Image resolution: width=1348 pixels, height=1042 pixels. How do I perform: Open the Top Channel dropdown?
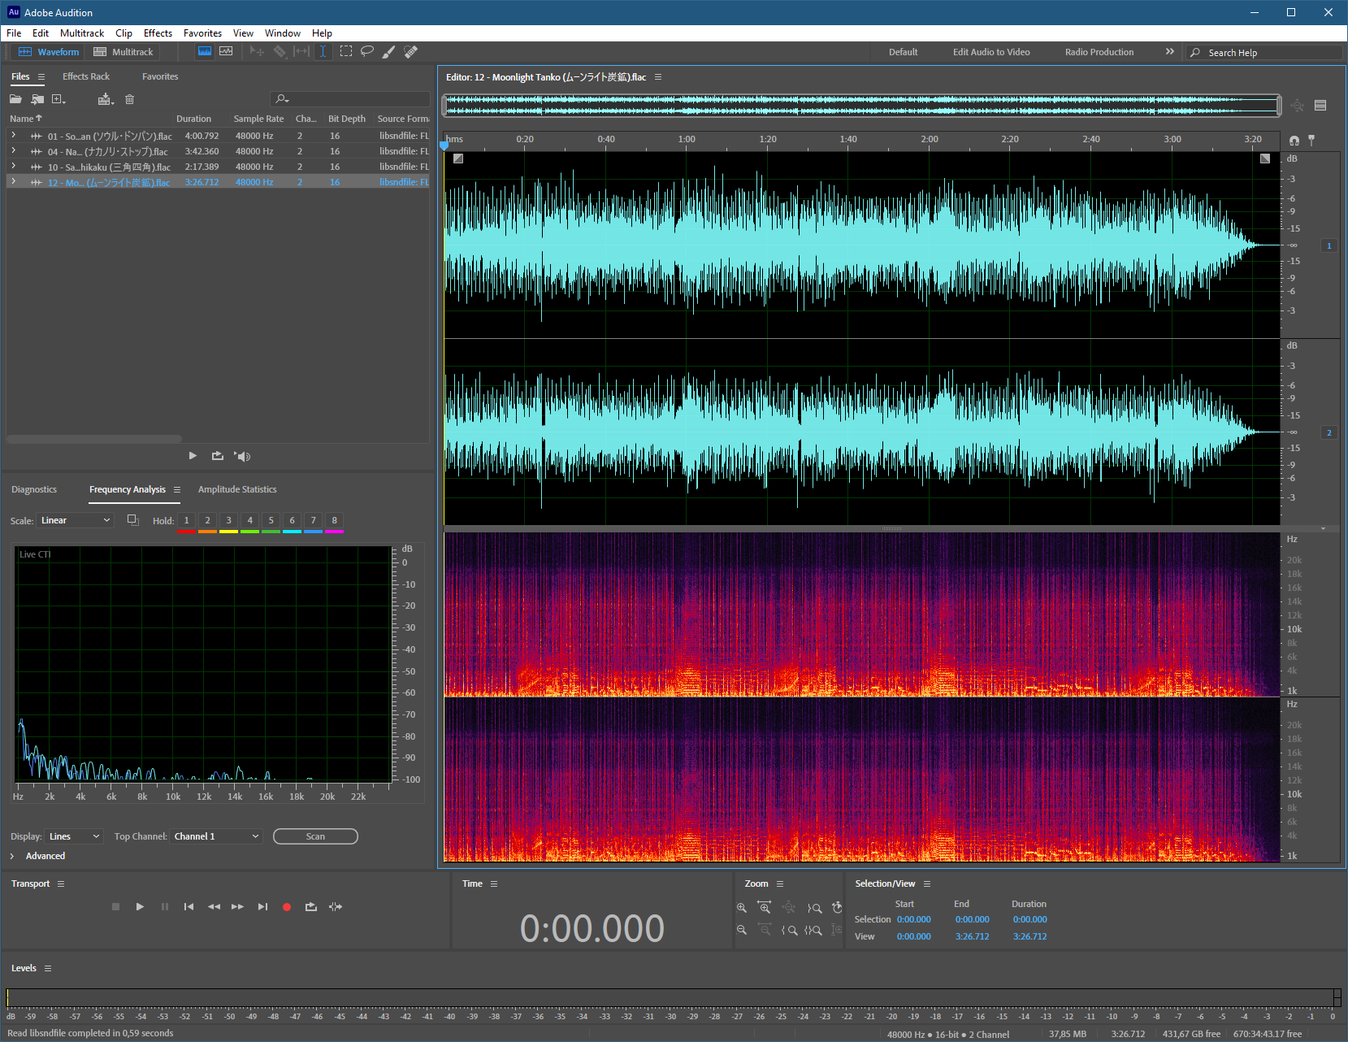click(x=216, y=836)
